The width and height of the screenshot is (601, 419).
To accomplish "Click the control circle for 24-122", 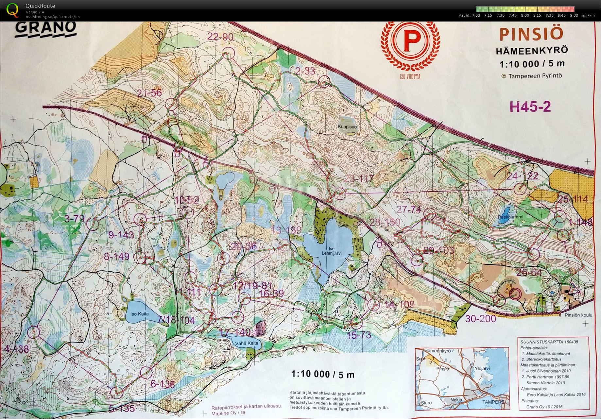I will [x=520, y=188].
